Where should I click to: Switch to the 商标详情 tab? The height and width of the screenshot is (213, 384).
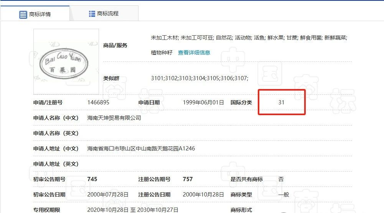coord(35,13)
